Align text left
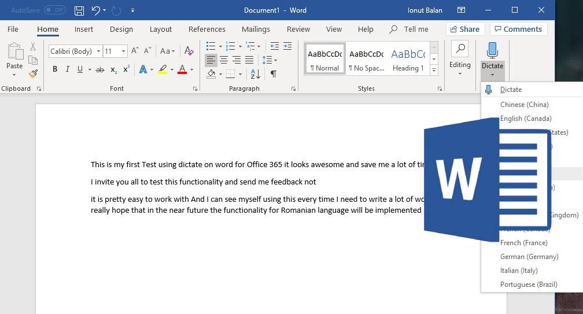The height and width of the screenshot is (314, 583). pos(211,60)
